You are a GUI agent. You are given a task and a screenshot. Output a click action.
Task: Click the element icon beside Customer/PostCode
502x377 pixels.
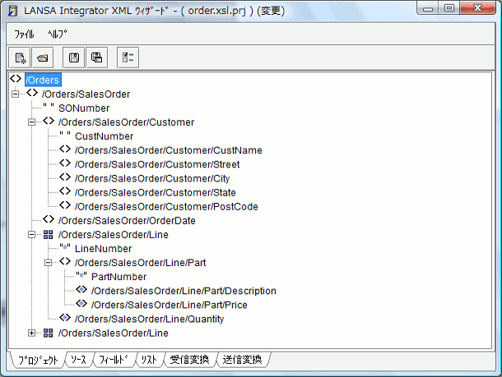tap(65, 205)
